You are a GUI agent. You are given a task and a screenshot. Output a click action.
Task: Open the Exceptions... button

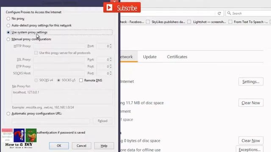click(x=249, y=149)
